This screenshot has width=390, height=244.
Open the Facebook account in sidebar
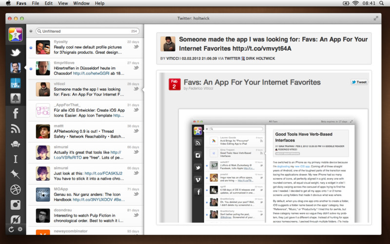16,114
